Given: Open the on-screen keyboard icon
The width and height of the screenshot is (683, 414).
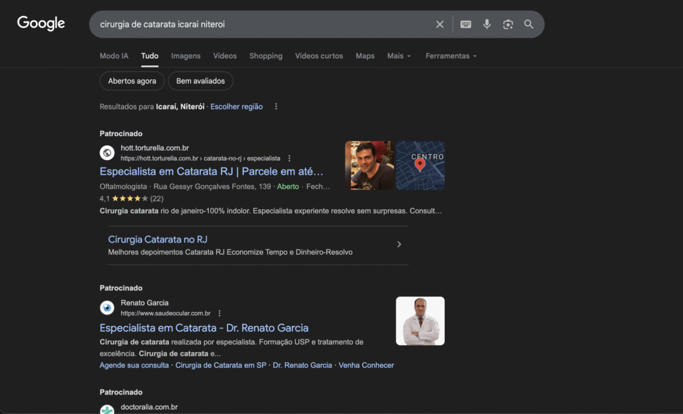Looking at the screenshot, I should [466, 25].
